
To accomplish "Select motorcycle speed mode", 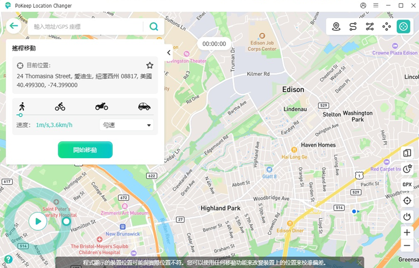I will click(x=102, y=107).
